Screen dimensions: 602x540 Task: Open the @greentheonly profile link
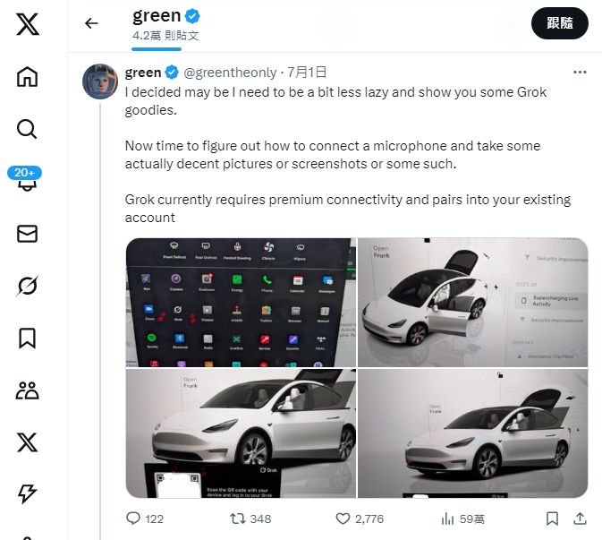pyautogui.click(x=230, y=73)
